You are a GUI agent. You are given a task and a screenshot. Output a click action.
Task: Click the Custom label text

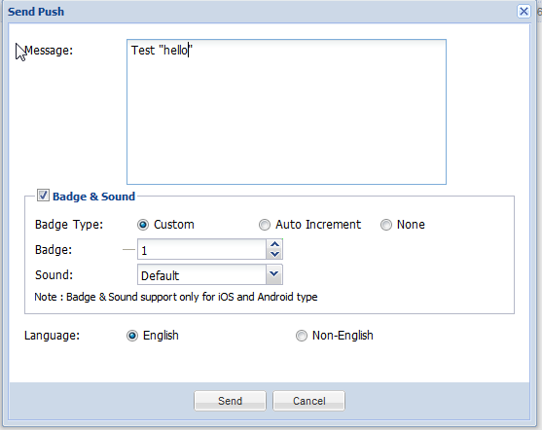[x=174, y=225]
